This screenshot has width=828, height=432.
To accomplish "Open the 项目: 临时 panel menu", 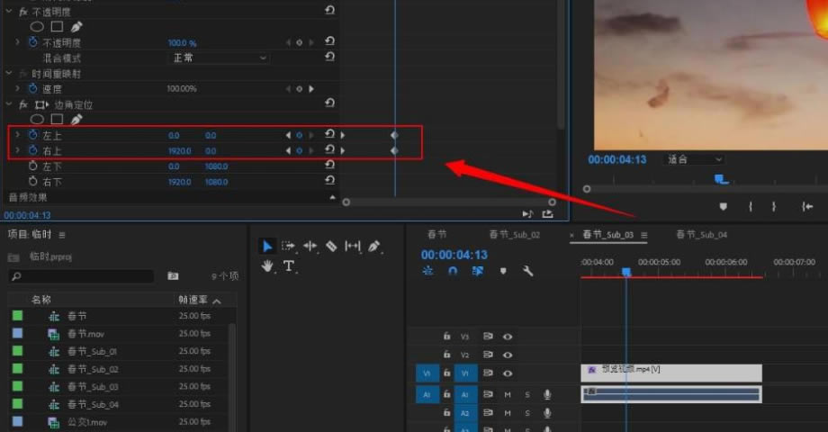I will 62,235.
